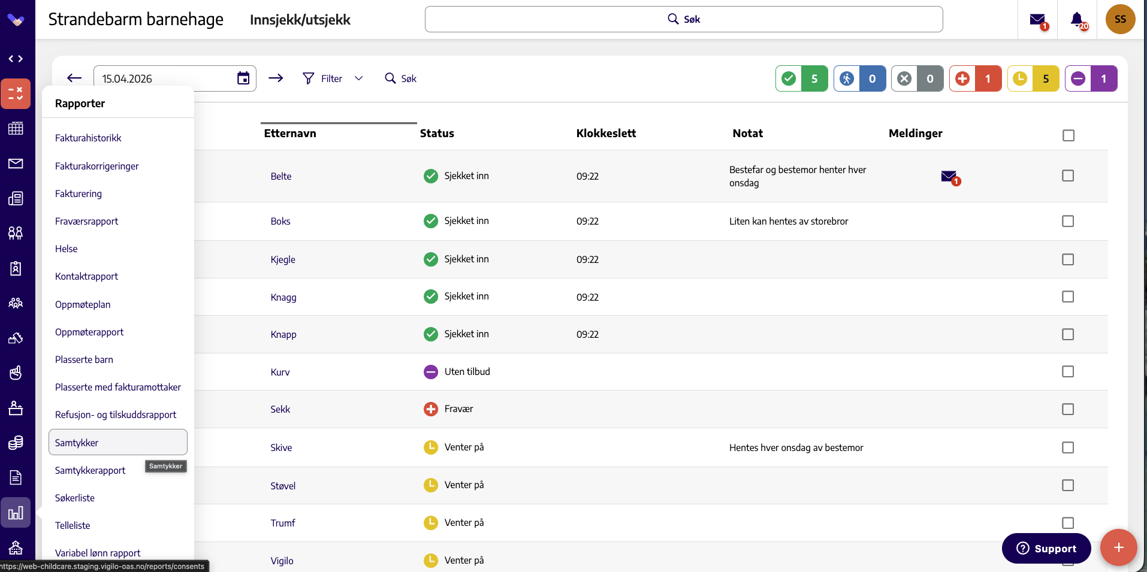Select Fraværsrapport from the reports menu
The image size is (1147, 572).
86,221
